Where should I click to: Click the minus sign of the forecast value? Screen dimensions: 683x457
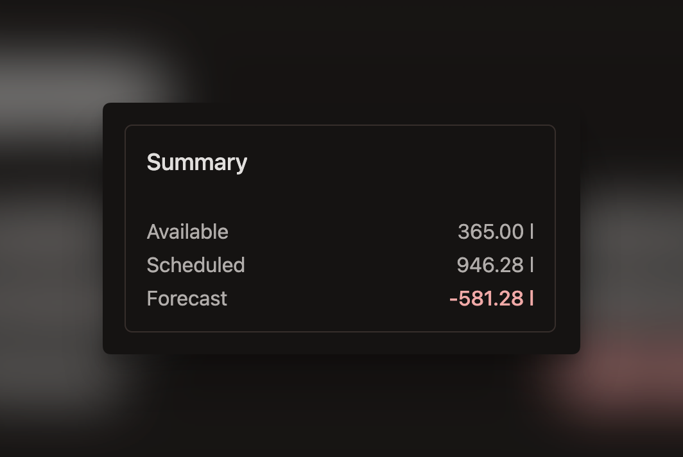click(x=454, y=299)
